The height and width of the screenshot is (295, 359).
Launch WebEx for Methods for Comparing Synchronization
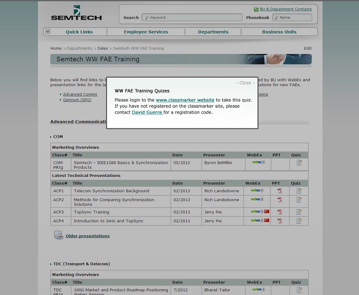pos(257,199)
